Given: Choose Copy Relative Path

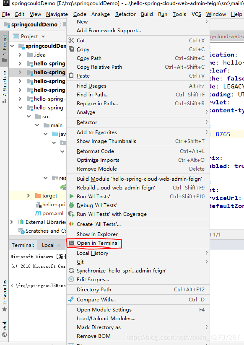Looking at the screenshot, I should (x=138, y=67).
